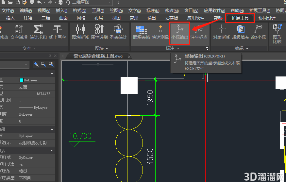Viewport: 286px width, 182px height.
Task: Open the 修改(M) menu
Action: pyautogui.click(x=172, y=11)
